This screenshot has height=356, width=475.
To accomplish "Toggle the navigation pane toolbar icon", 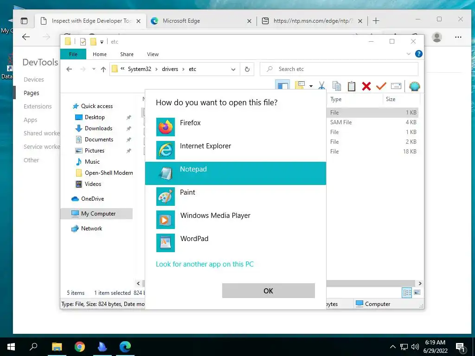I will pyautogui.click(x=282, y=86).
